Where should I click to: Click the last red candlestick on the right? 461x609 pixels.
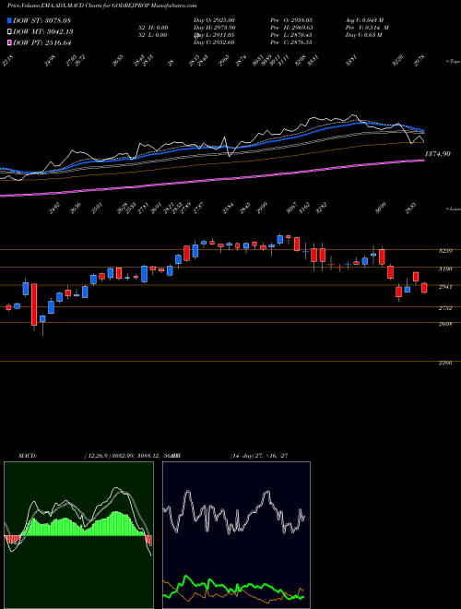(424, 288)
